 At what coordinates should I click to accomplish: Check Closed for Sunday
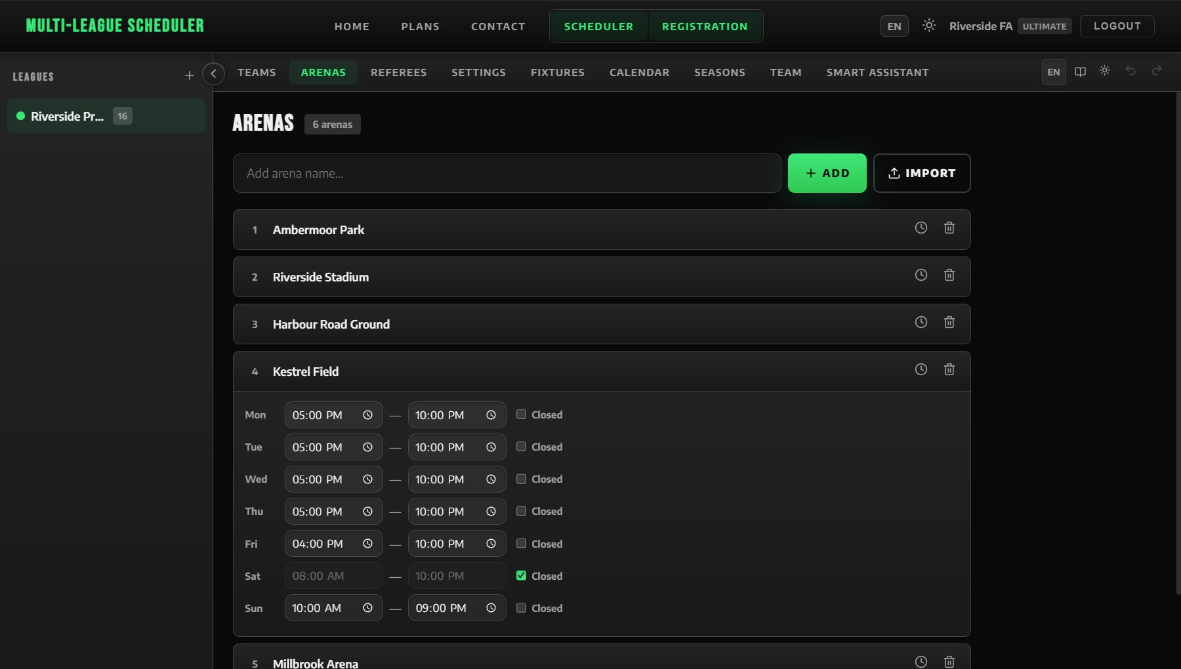(x=521, y=607)
